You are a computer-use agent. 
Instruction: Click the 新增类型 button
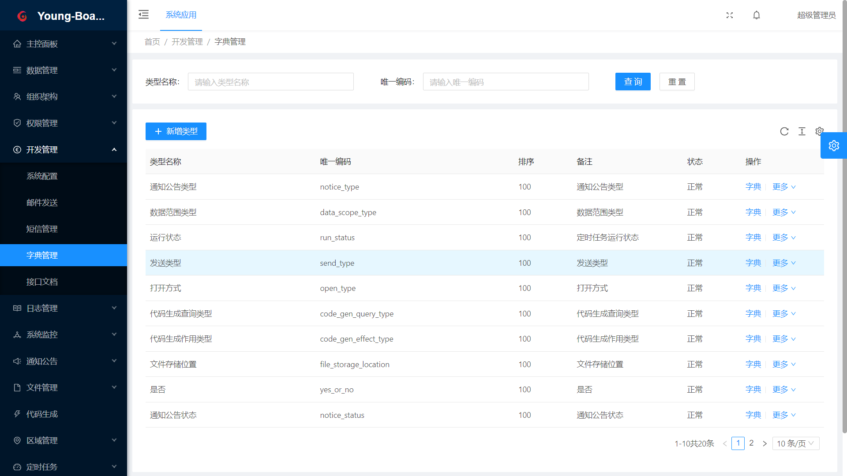pos(176,131)
